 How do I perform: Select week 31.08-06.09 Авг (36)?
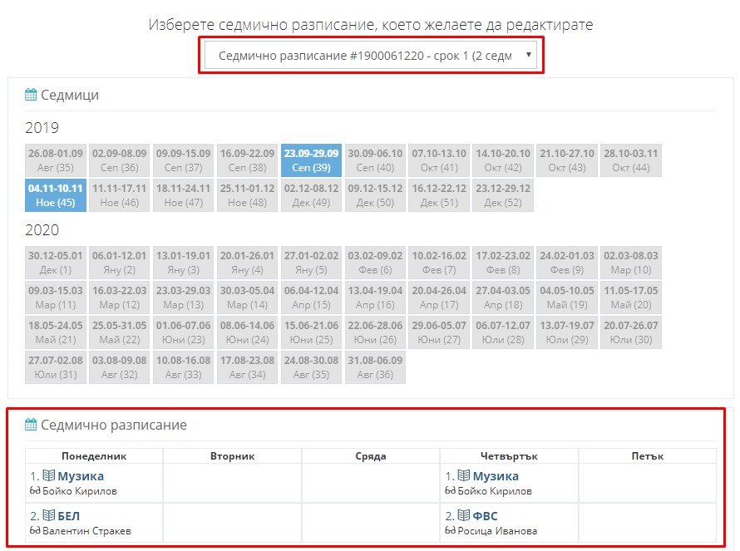coord(375,367)
